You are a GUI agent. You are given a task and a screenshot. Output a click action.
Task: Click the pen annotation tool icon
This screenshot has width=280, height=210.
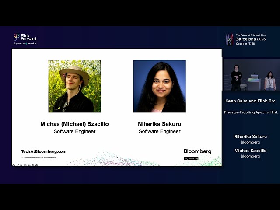(17, 165)
